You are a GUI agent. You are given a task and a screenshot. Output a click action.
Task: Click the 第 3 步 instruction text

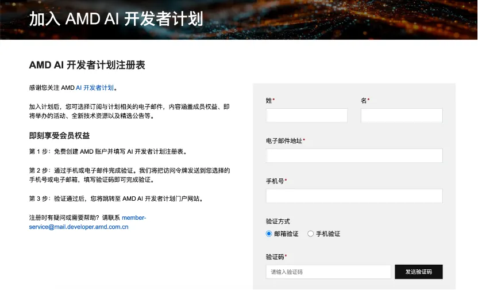point(116,199)
